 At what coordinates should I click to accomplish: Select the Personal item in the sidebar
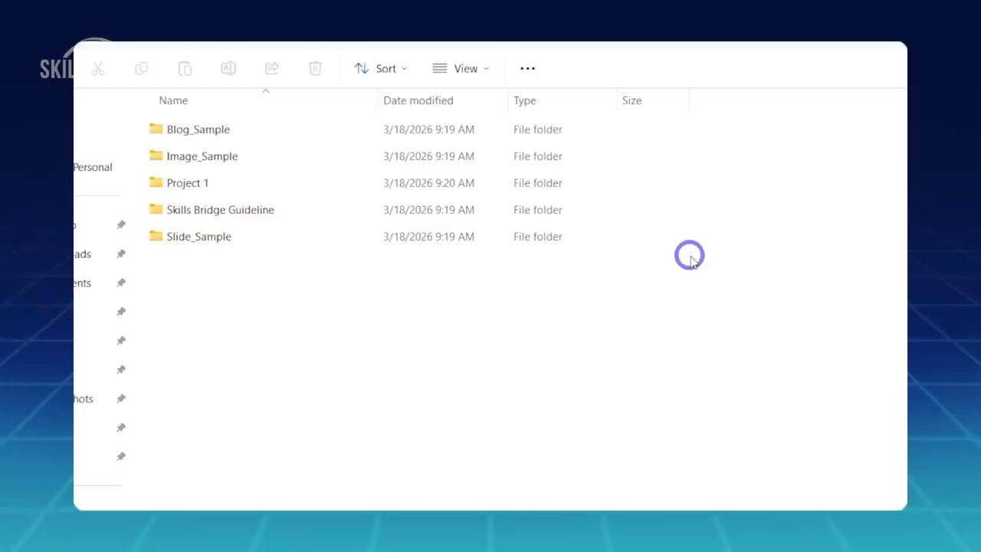[93, 167]
